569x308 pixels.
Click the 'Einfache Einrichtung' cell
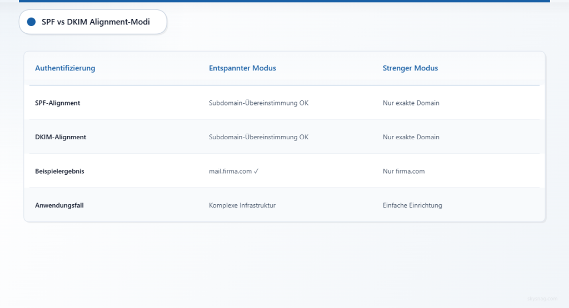412,205
